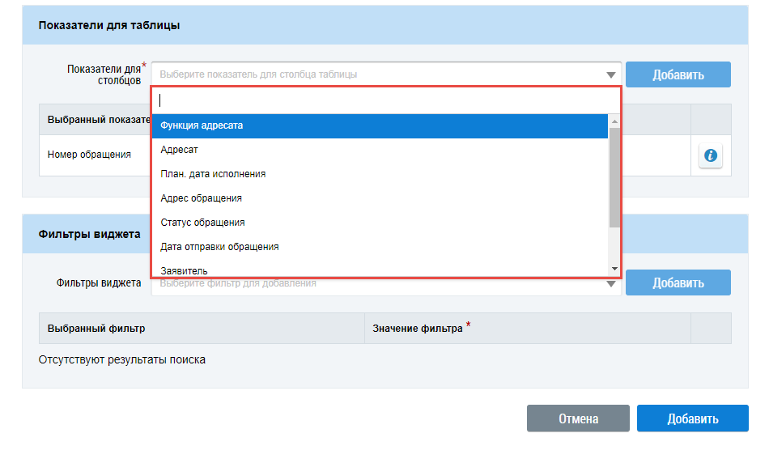Select Функция адресата from the dropdown list
The width and height of the screenshot is (769, 463).
380,125
